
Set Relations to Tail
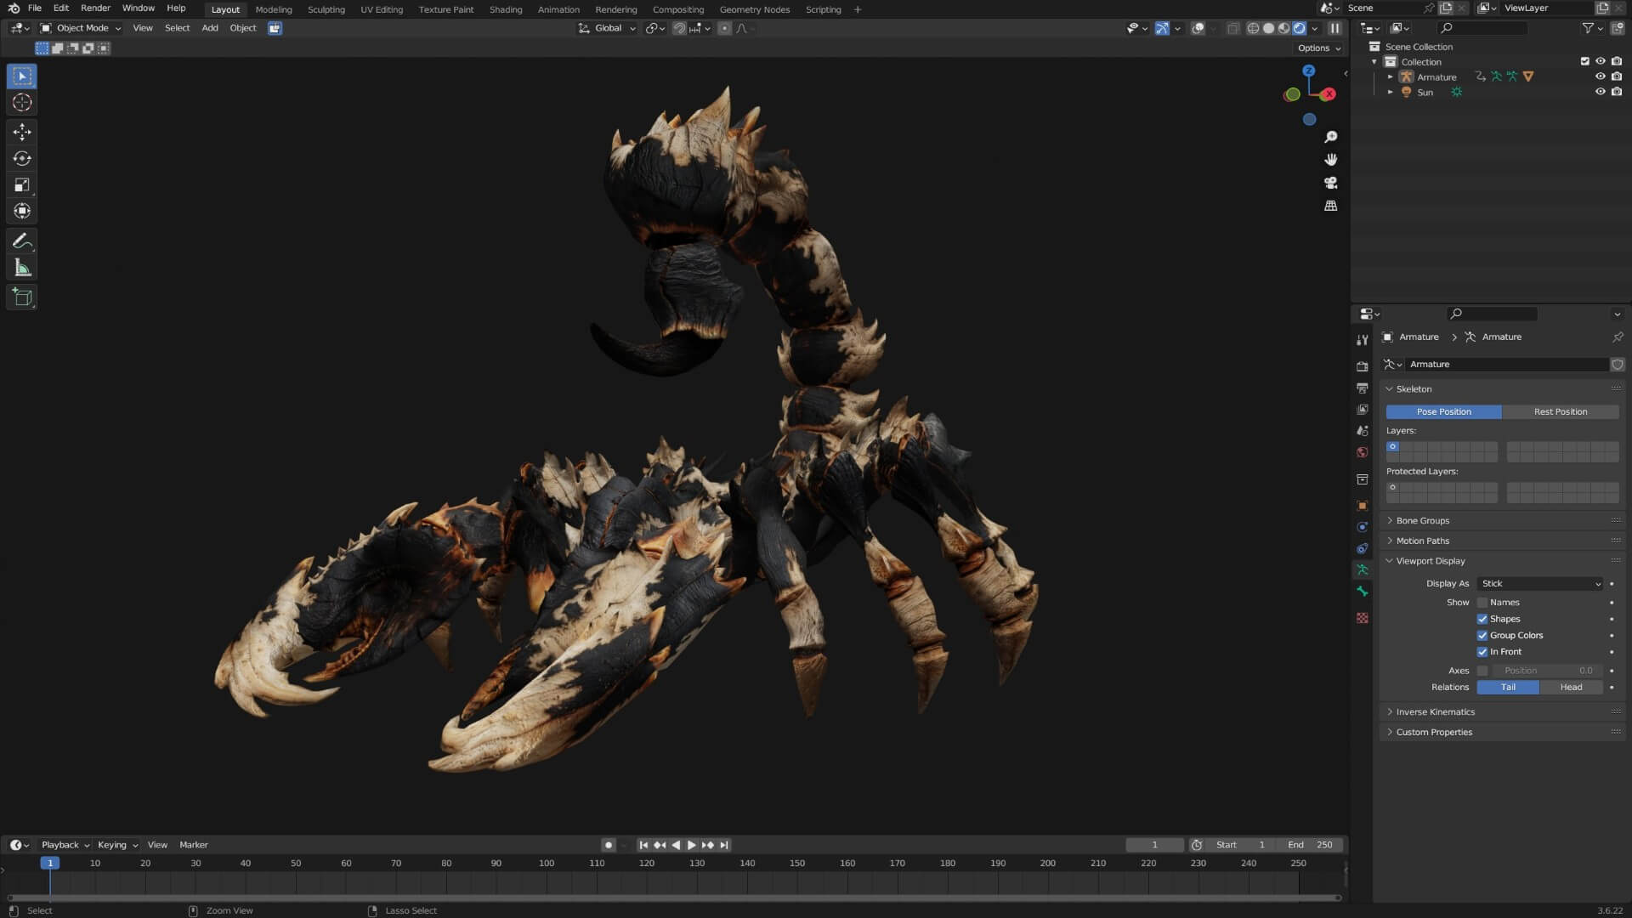pos(1508,688)
